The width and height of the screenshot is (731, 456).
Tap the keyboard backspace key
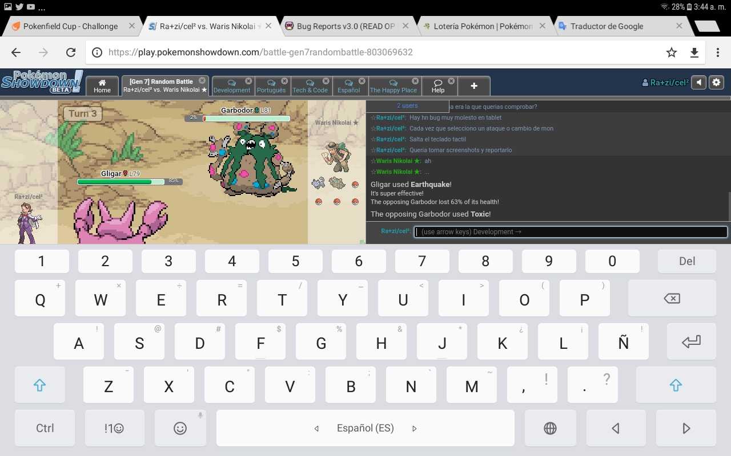point(672,298)
